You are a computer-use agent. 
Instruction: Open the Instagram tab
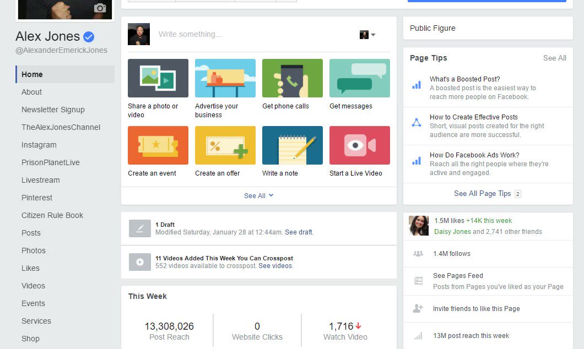click(x=39, y=145)
